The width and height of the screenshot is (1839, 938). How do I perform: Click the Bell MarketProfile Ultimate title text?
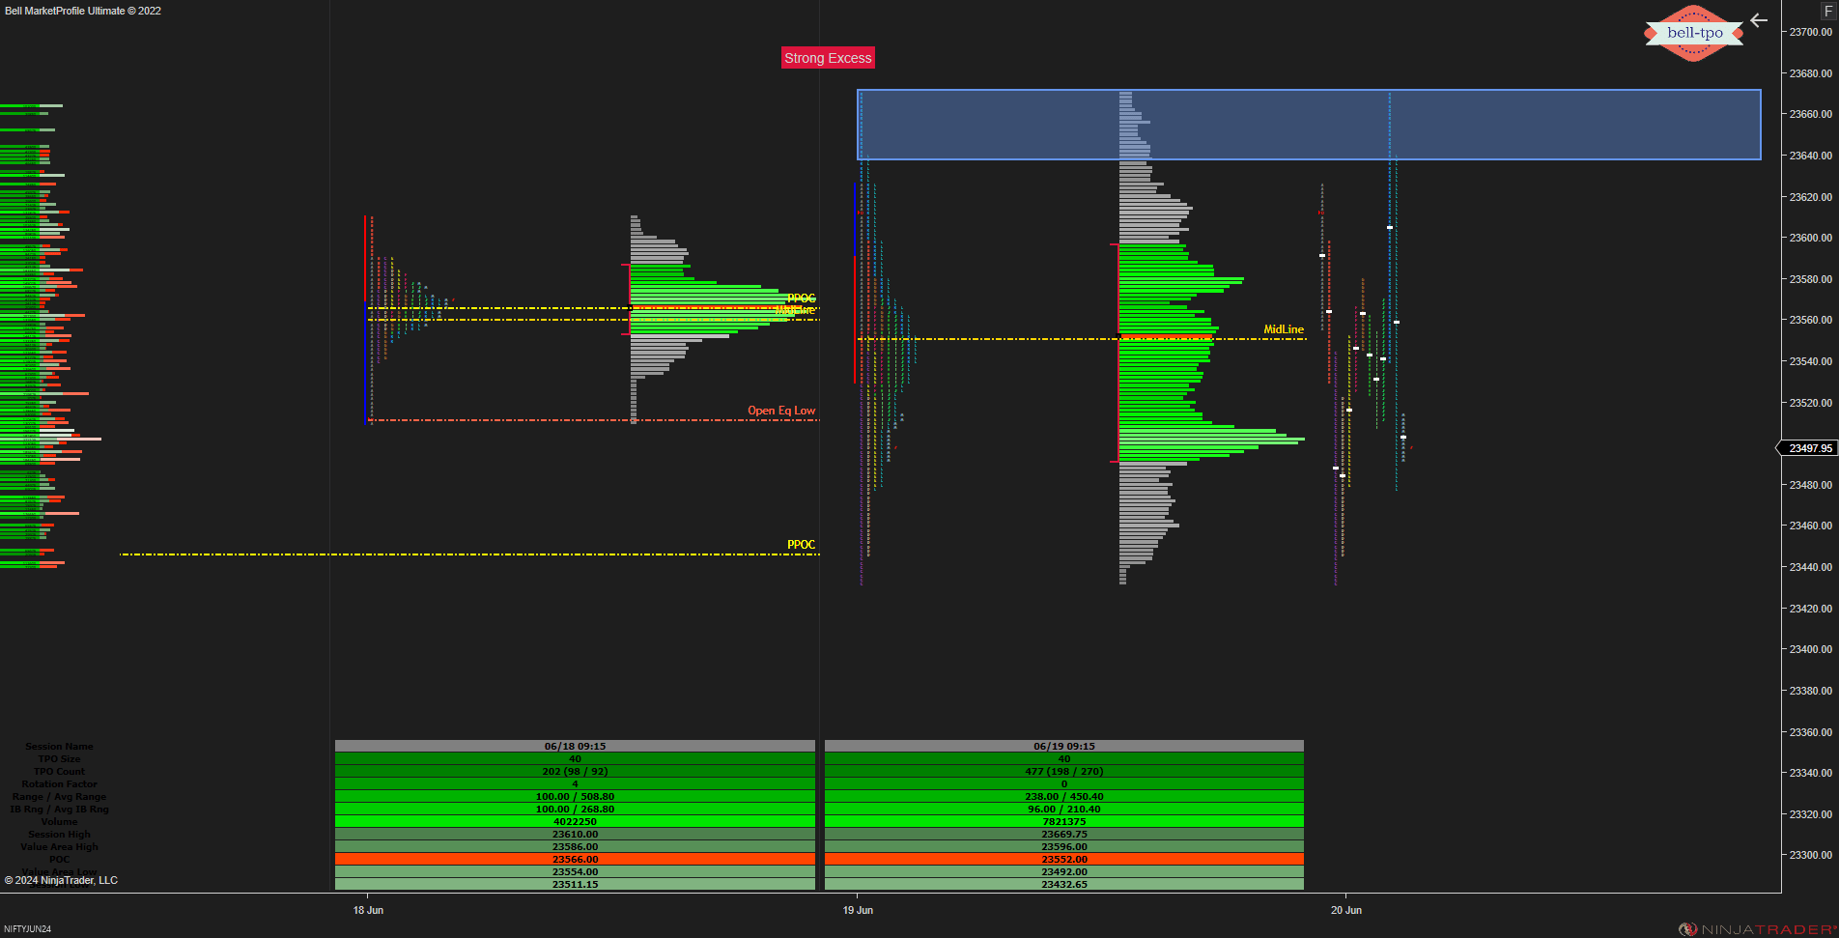pyautogui.click(x=83, y=11)
